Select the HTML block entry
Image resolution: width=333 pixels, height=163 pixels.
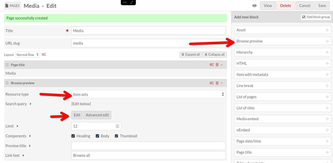click(x=283, y=63)
